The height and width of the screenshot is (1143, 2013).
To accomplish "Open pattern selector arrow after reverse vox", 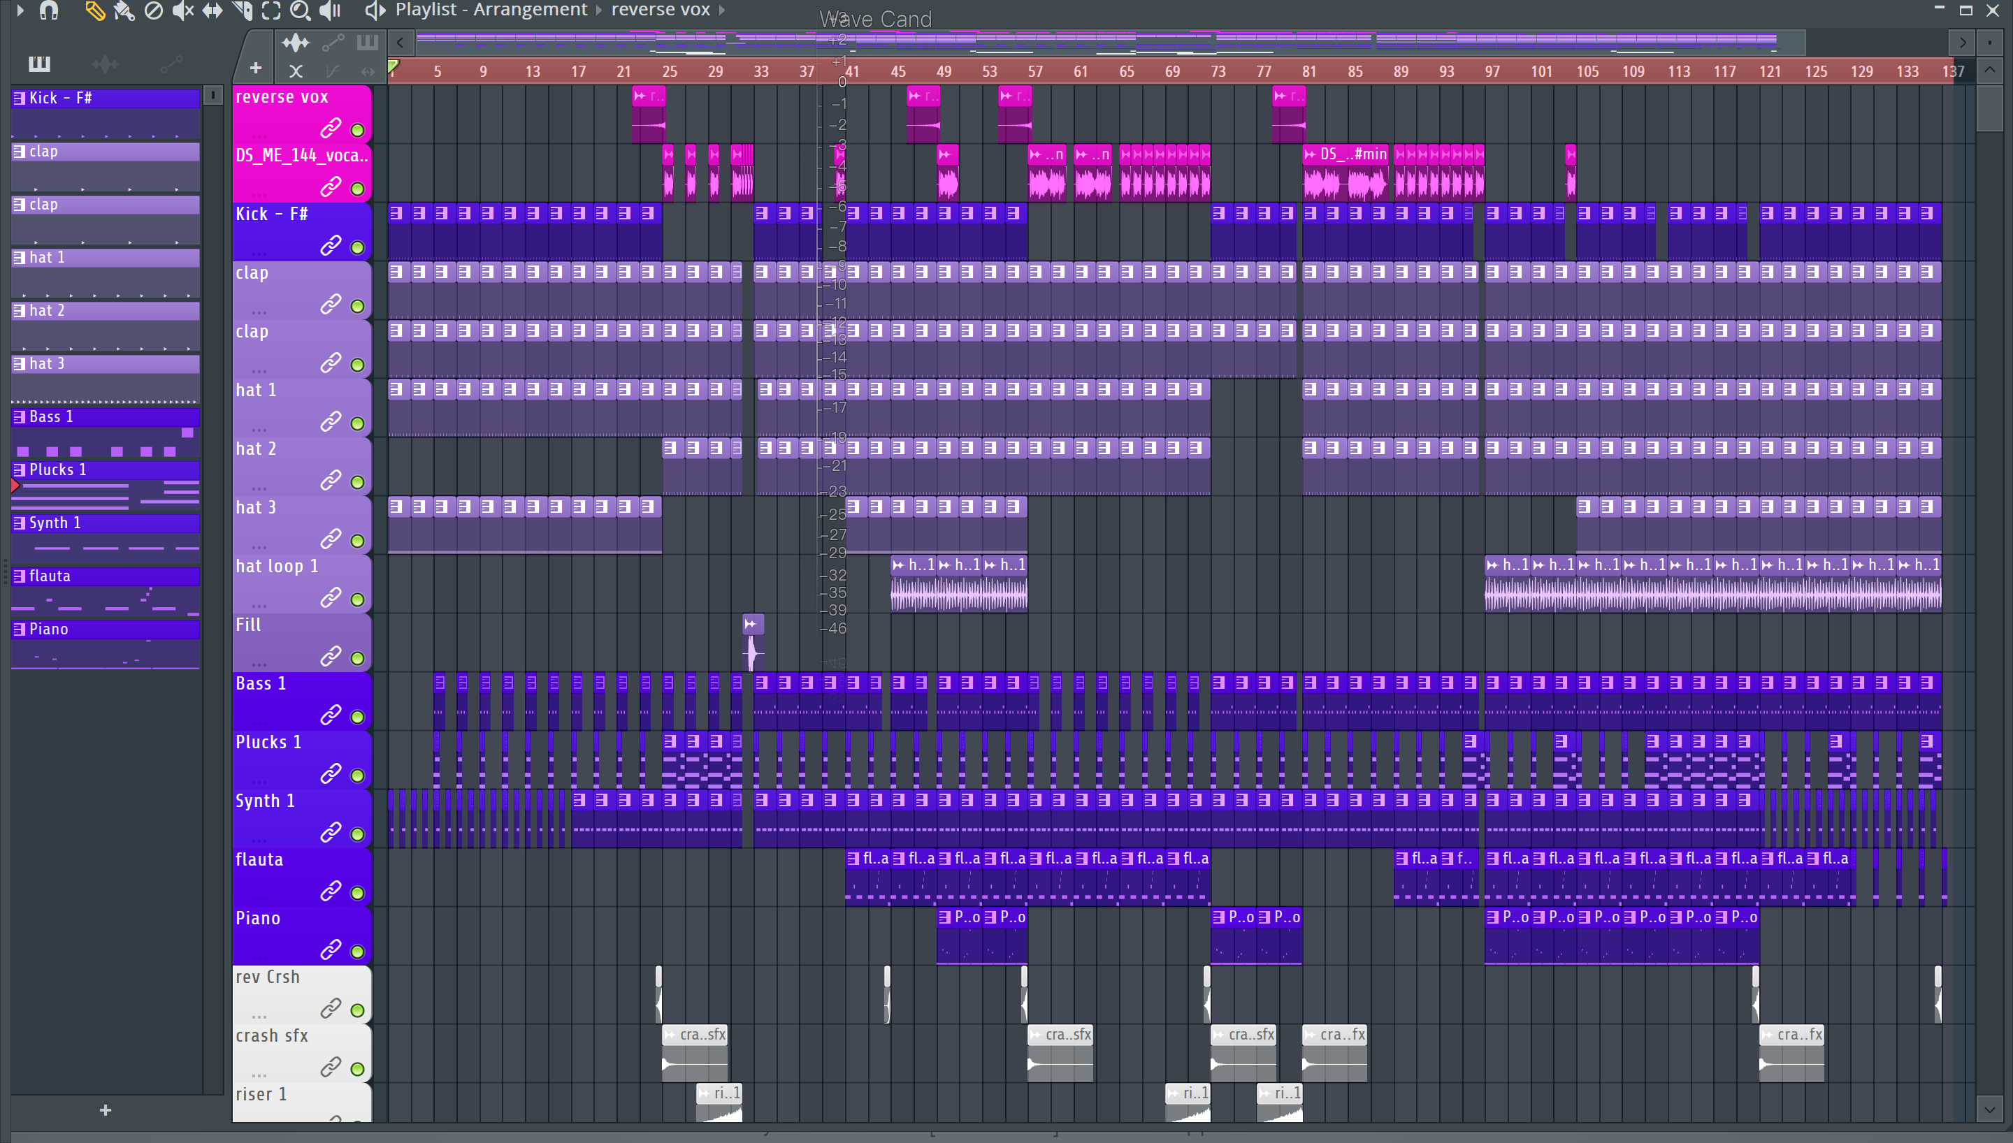I will tap(721, 10).
